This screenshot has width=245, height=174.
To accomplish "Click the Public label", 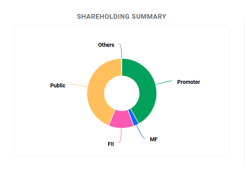I will (58, 85).
